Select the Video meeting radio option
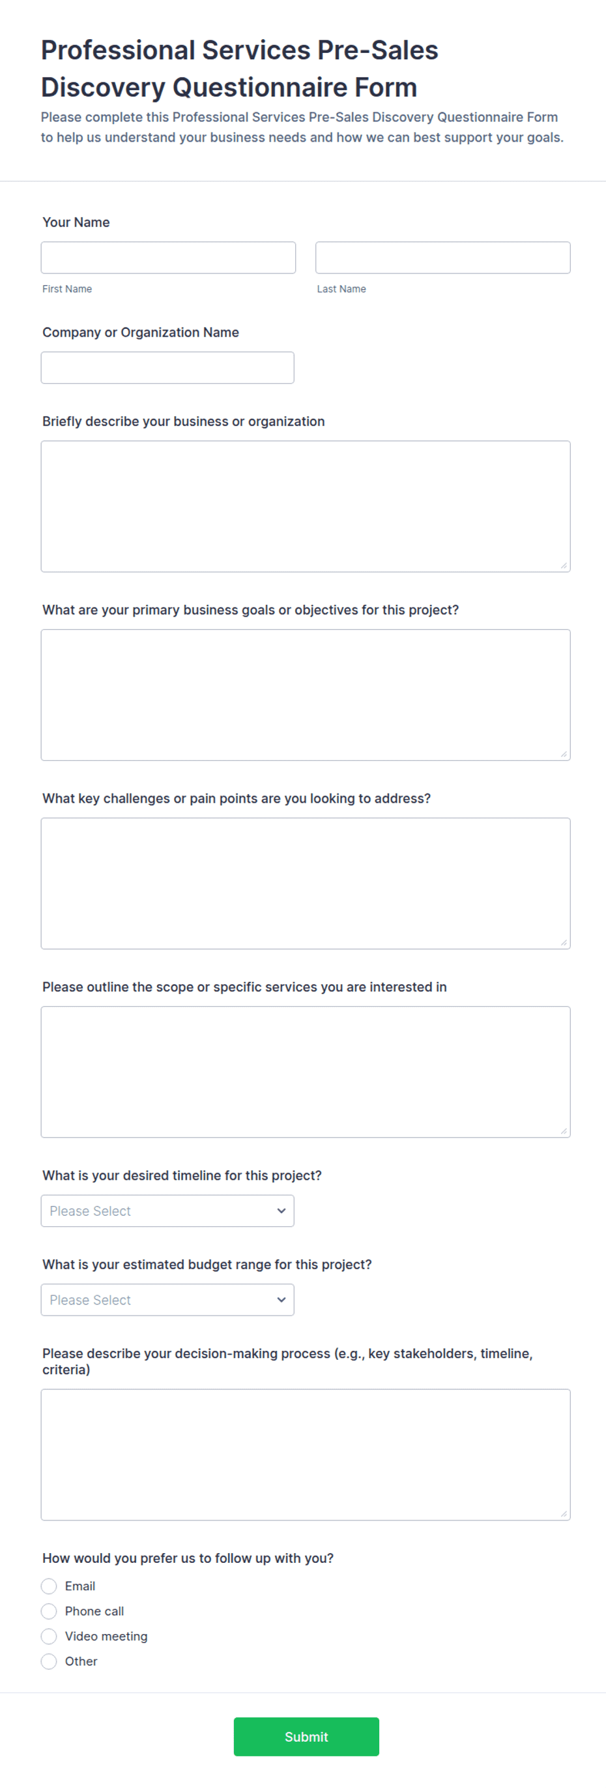 (48, 1636)
